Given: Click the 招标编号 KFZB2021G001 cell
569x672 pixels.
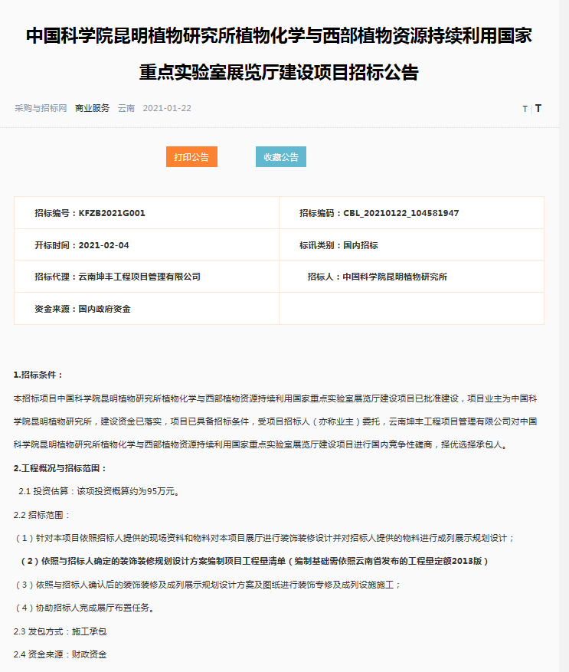Looking at the screenshot, I should 90,213.
